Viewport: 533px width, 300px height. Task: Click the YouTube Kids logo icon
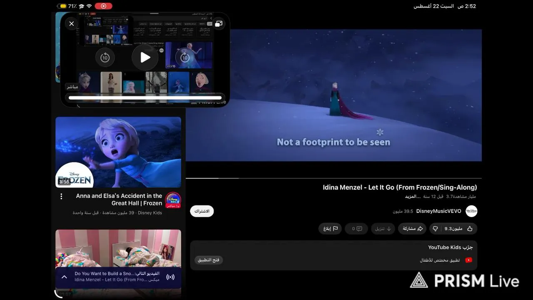click(468, 260)
